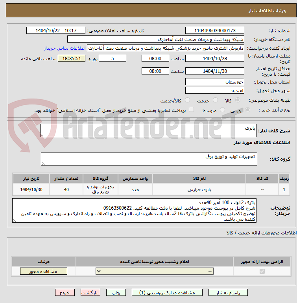Screen dimensions: 297x303
Task: Click the بازگشت back button
Action: tap(90, 293)
